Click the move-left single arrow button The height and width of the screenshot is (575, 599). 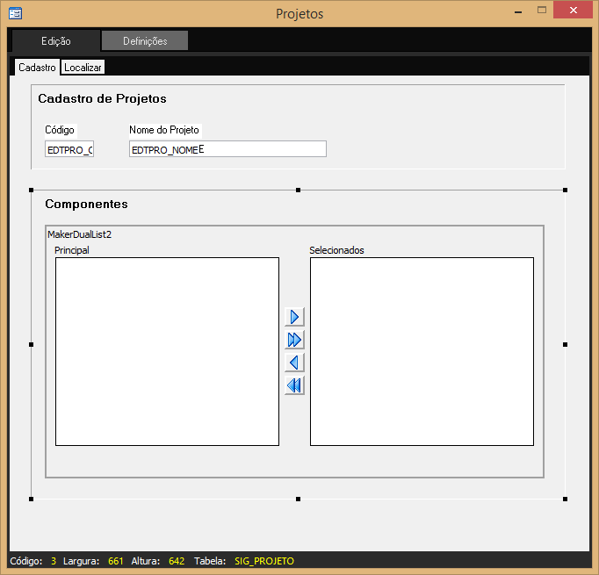coord(294,363)
